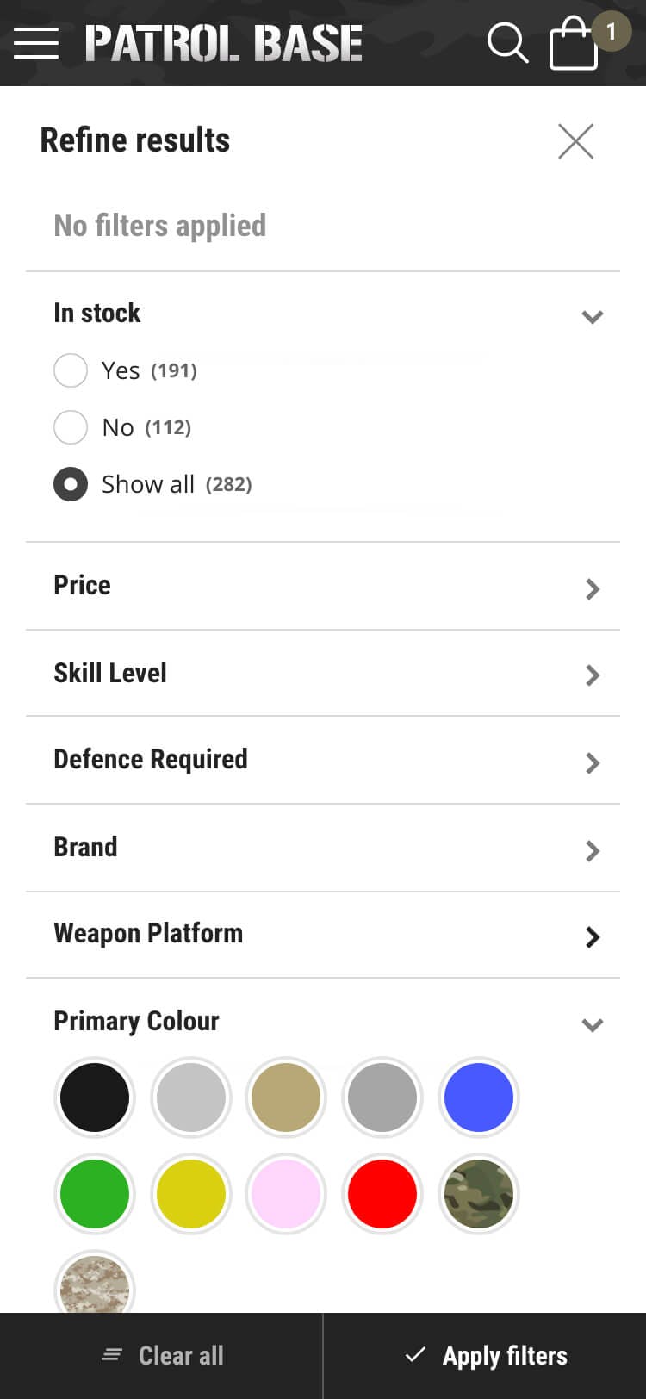This screenshot has height=1399, width=646.
Task: Choose the Show all stock option
Action: 71,484
